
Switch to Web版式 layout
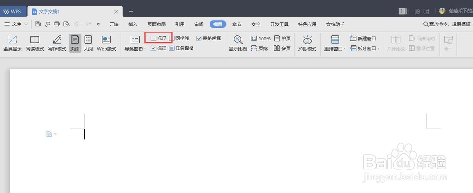106,43
